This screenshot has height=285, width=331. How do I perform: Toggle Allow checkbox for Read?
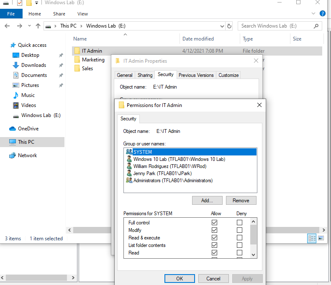(x=215, y=253)
